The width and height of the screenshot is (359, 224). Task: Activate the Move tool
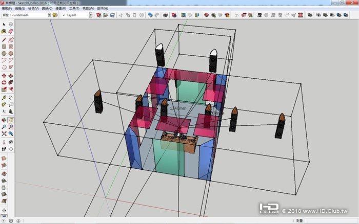point(4,76)
